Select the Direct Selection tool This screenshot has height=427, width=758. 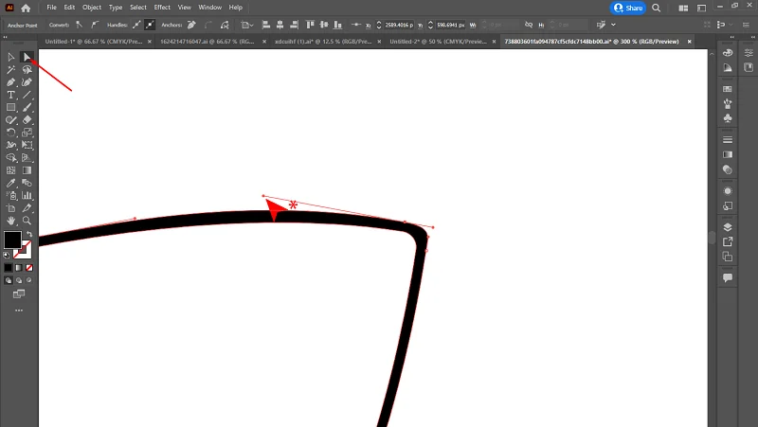point(27,57)
